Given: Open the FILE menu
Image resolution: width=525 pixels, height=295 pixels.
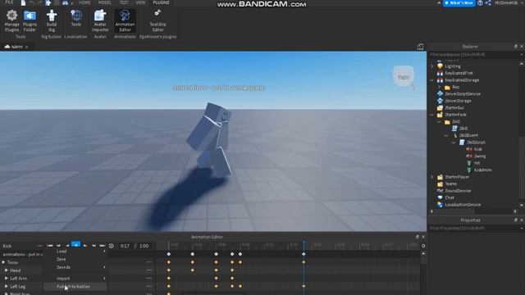Looking at the screenshot, I should pos(9,2).
